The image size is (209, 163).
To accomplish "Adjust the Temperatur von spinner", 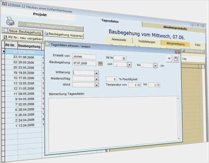I will (139, 85).
